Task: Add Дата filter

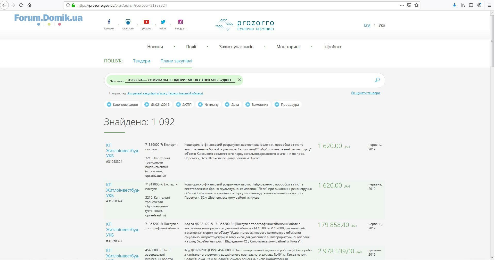Action: [232, 104]
